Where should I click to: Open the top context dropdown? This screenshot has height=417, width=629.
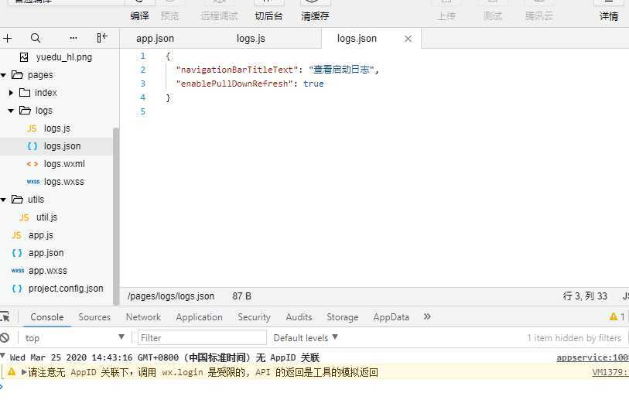(74, 337)
